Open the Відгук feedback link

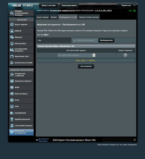tap(88, 140)
